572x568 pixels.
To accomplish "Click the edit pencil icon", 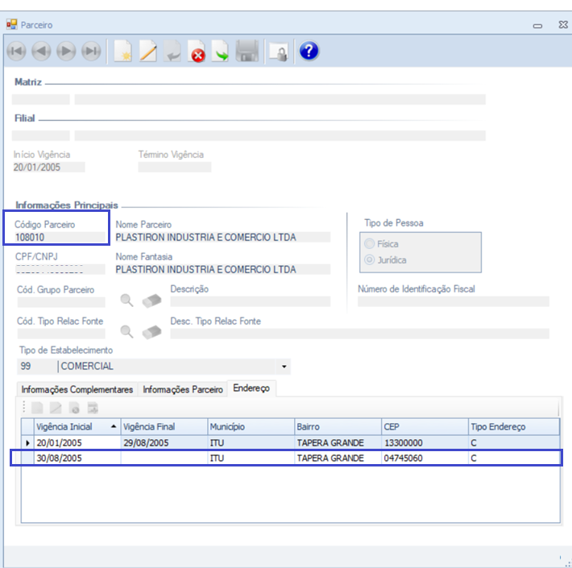I will coord(148,52).
